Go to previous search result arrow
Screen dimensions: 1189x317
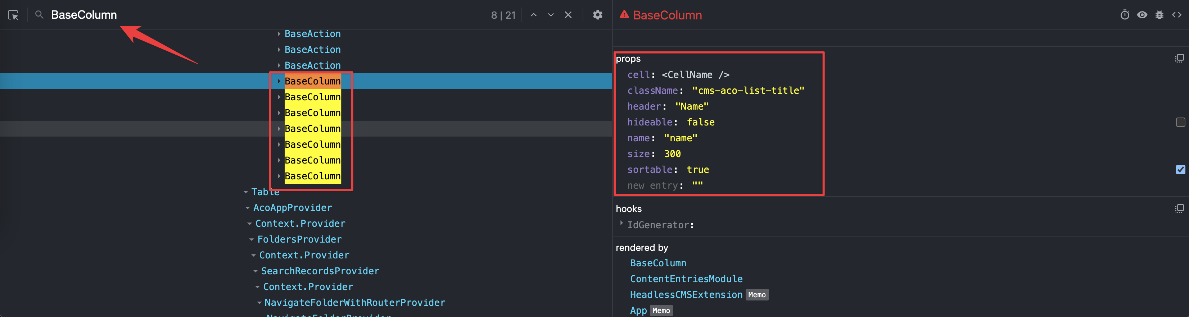click(x=534, y=15)
